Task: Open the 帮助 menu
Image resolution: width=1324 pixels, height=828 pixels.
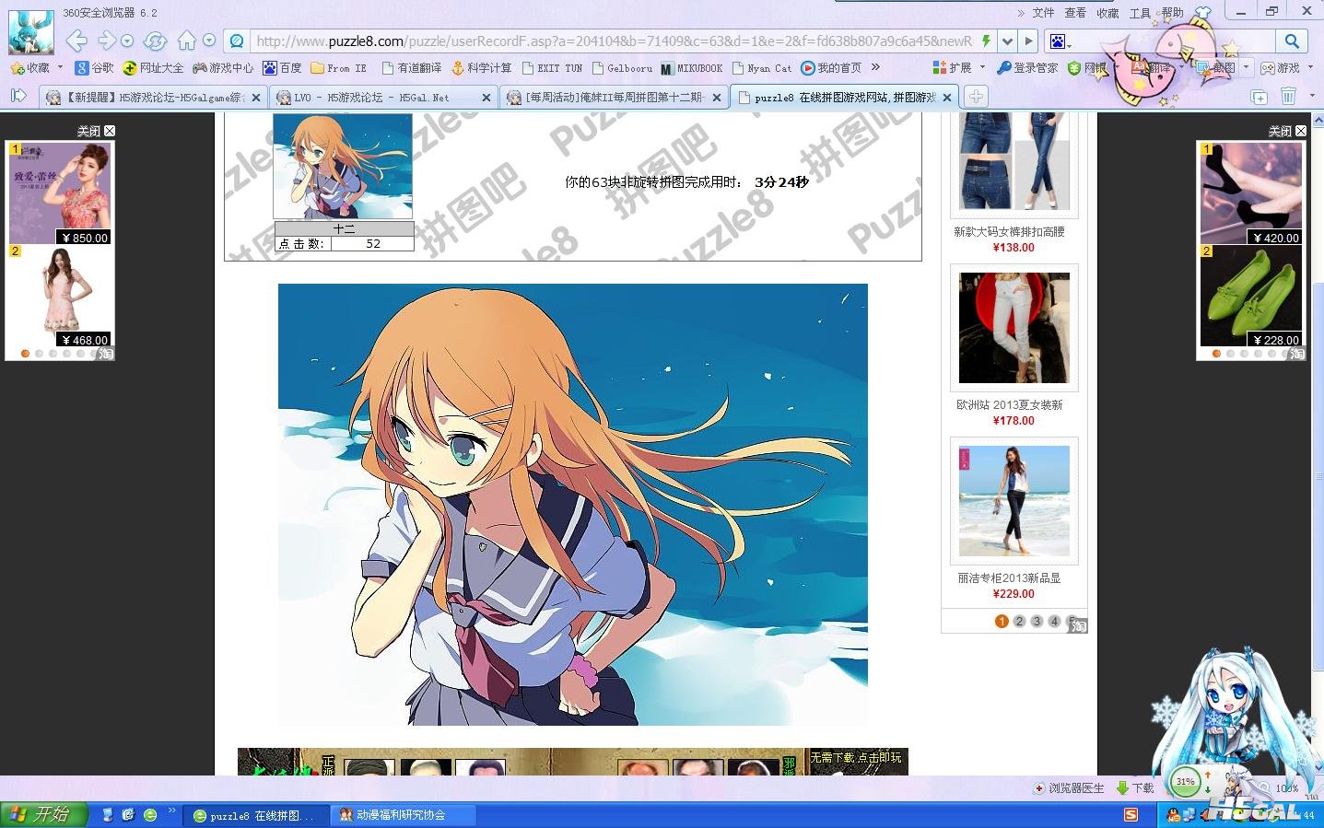Action: (1173, 13)
